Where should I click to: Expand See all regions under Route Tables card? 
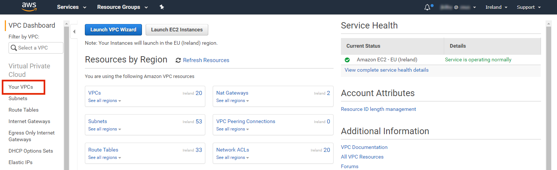click(105, 157)
